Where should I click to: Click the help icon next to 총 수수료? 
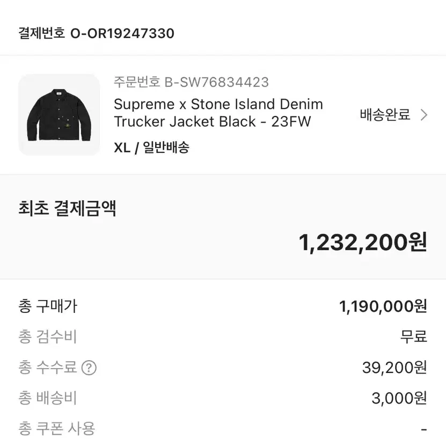click(89, 368)
